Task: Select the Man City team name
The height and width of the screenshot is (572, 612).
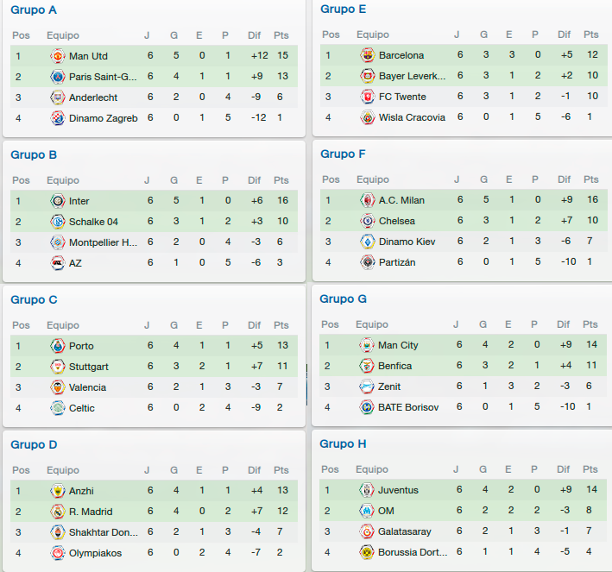Action: click(x=398, y=345)
